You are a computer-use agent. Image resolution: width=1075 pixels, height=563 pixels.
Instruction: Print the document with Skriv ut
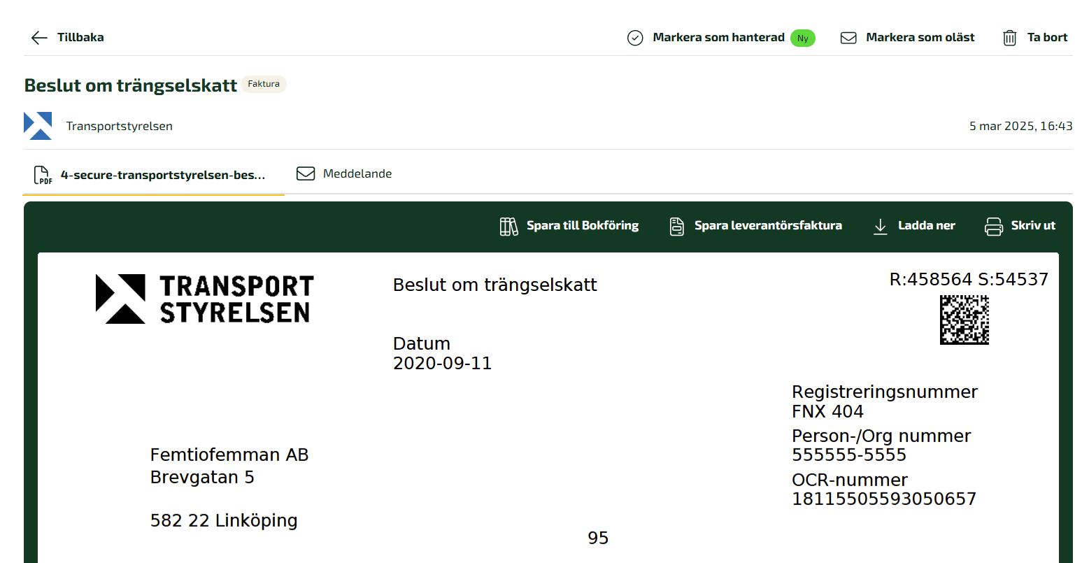(1033, 226)
